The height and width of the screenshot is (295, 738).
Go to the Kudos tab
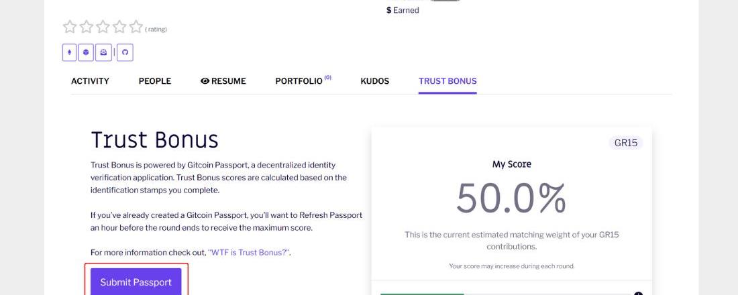click(x=374, y=81)
